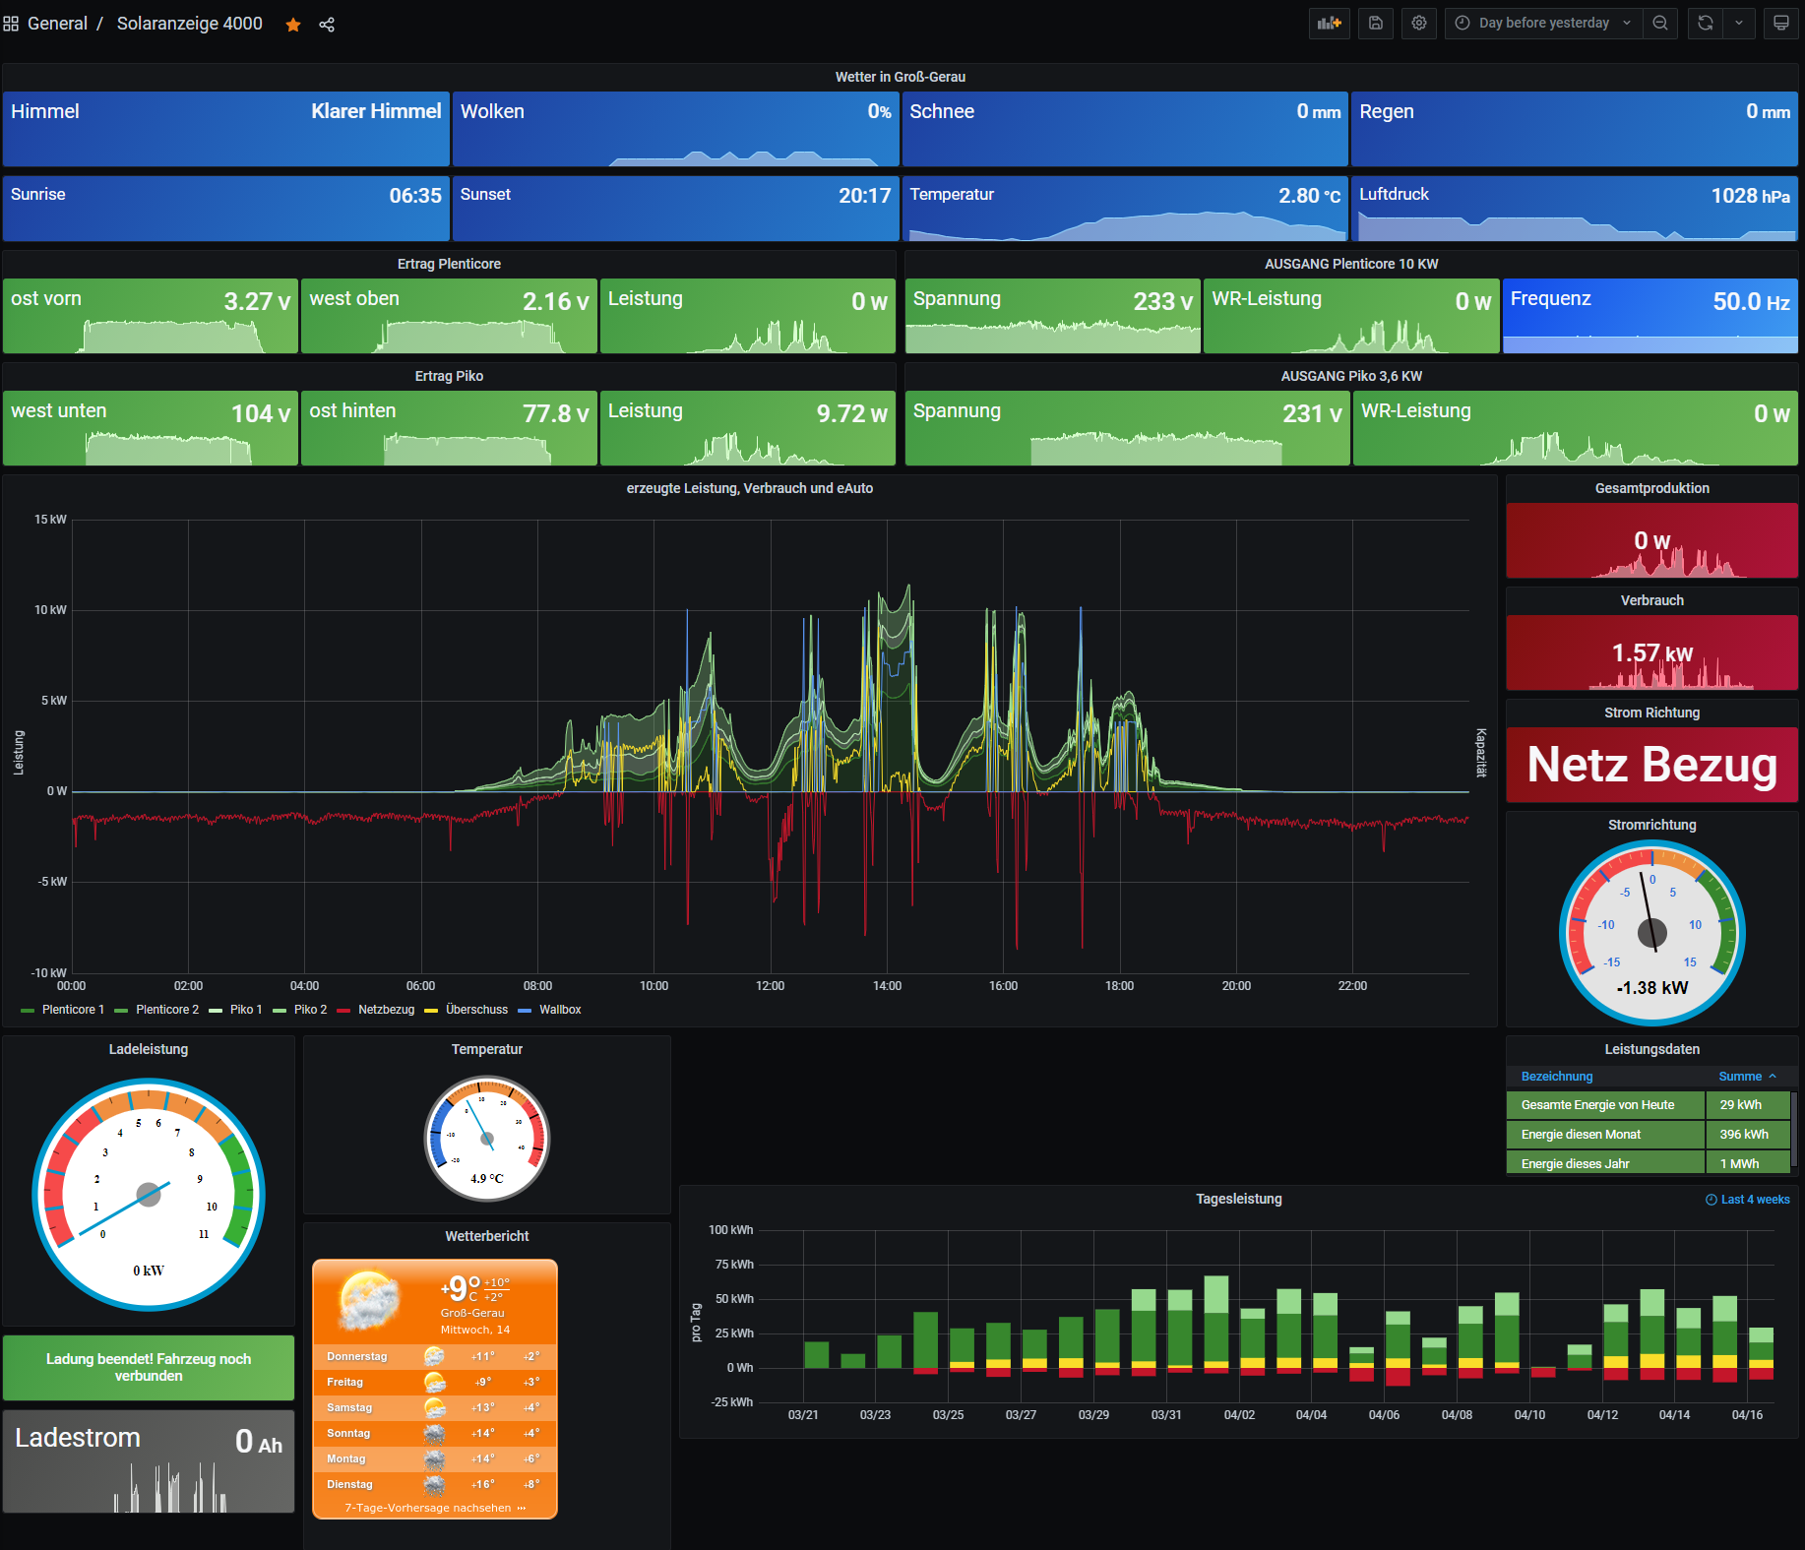Toggle the Netzbezug series in legend
Image resolution: width=1805 pixels, height=1550 pixels.
click(x=386, y=1010)
